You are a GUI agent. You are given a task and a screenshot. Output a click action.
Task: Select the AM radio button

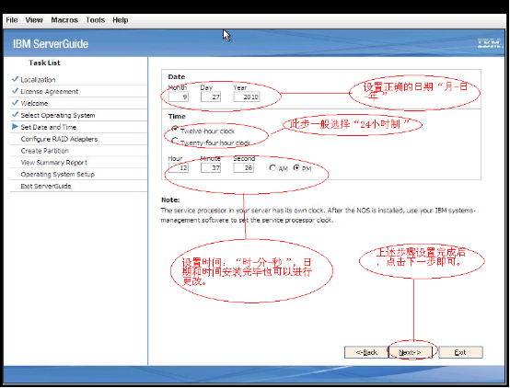coord(272,167)
